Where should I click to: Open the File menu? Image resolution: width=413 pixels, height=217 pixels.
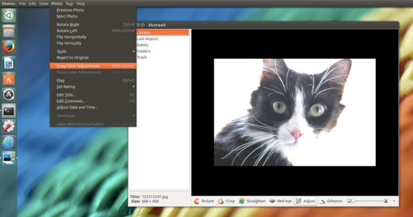(23, 4)
